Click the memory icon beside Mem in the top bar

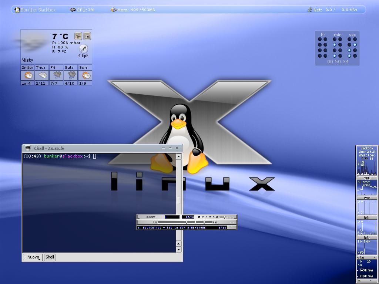(113, 10)
